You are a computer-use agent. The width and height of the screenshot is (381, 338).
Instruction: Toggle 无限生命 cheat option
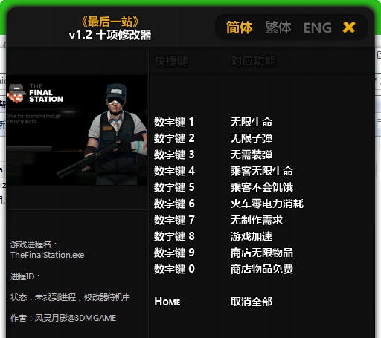(252, 122)
